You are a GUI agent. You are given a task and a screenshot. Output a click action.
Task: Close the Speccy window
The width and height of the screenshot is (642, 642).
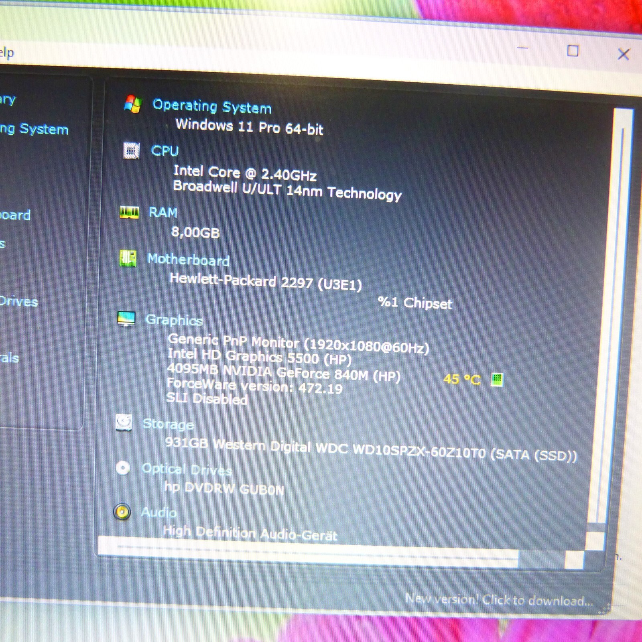623,54
